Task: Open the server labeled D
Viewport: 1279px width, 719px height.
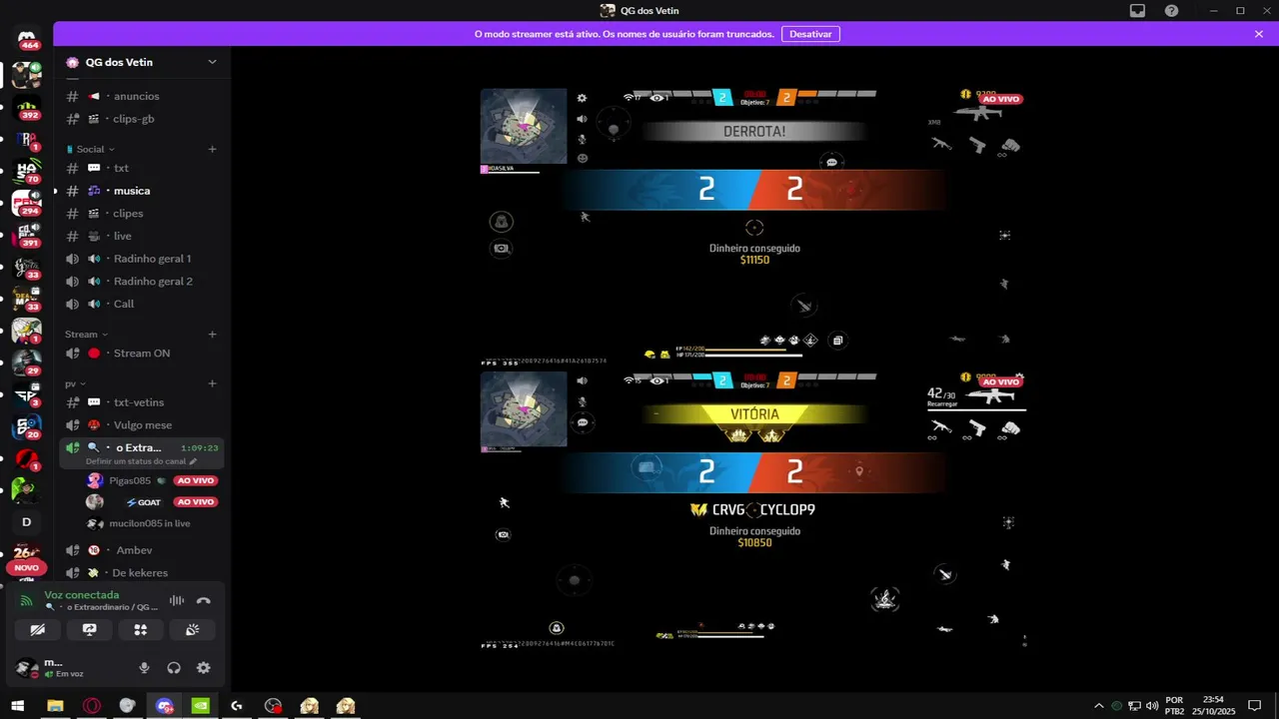Action: pos(27,522)
